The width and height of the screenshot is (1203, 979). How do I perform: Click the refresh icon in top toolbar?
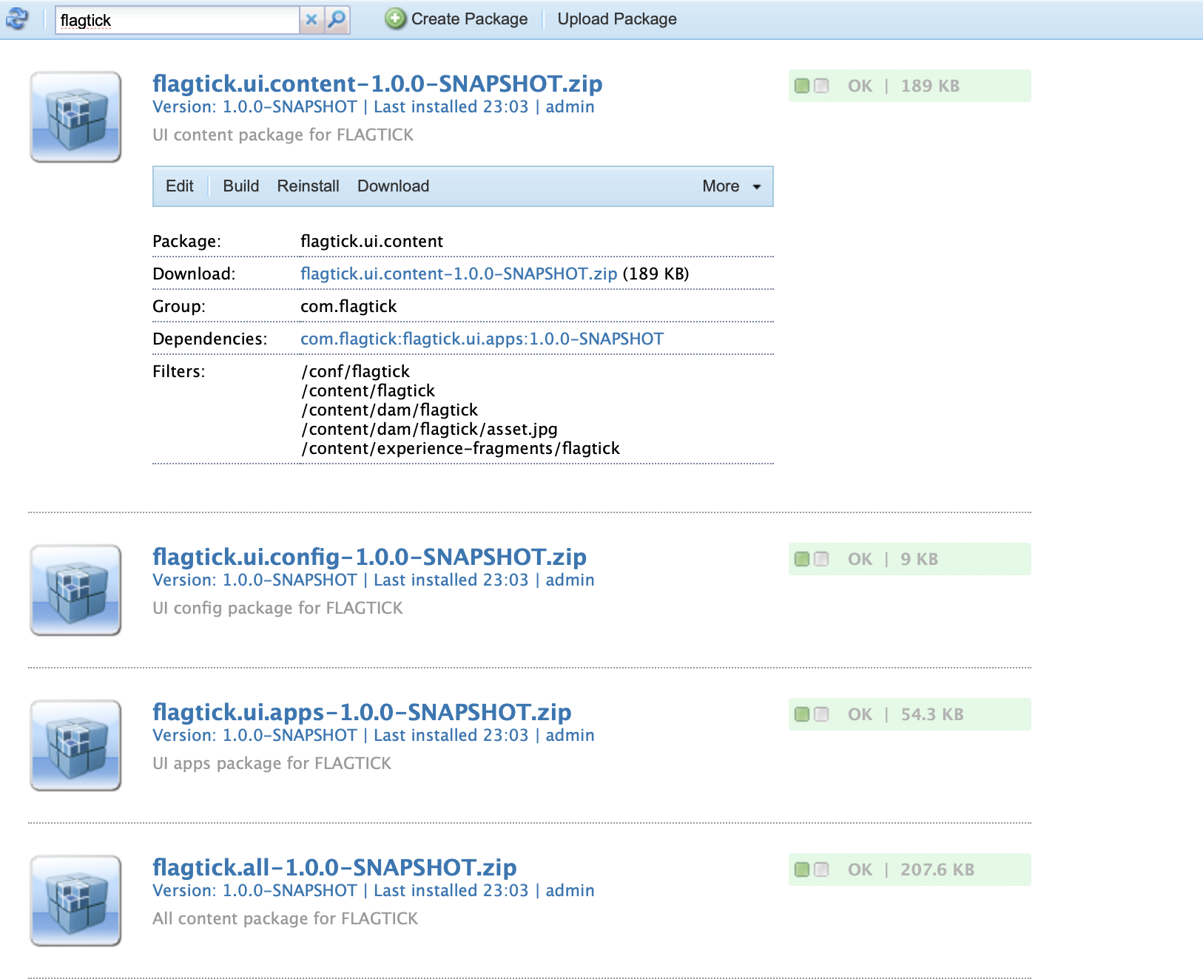click(x=17, y=19)
